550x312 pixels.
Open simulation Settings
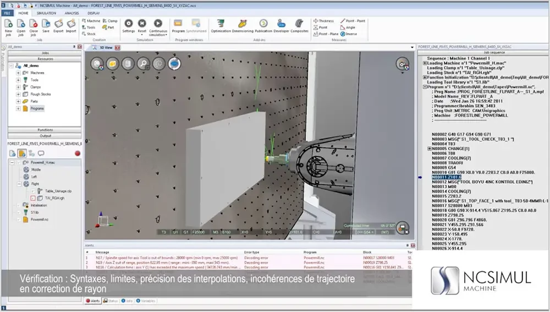pyautogui.click(x=129, y=26)
